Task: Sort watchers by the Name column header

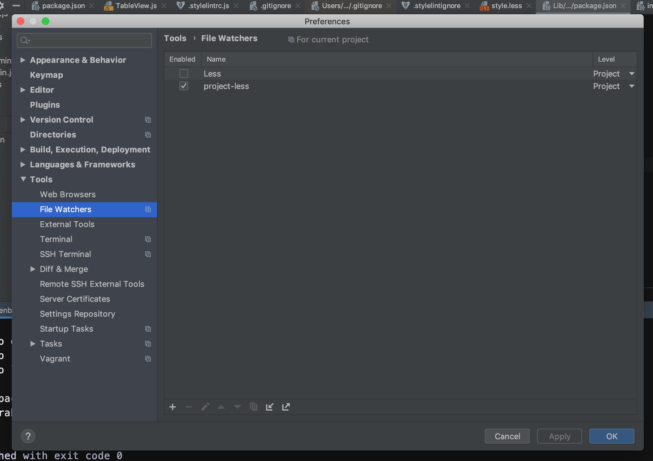Action: click(x=397, y=59)
